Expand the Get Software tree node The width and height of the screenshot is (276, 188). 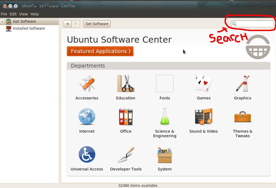(x=2, y=22)
